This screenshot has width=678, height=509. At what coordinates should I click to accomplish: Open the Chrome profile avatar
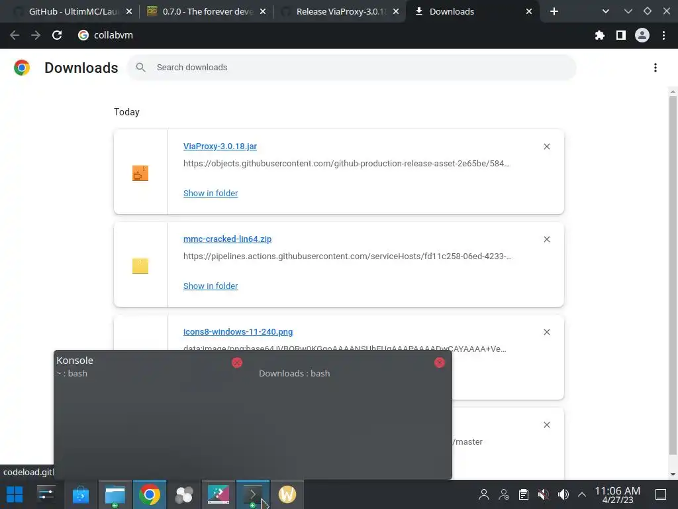pos(642,35)
